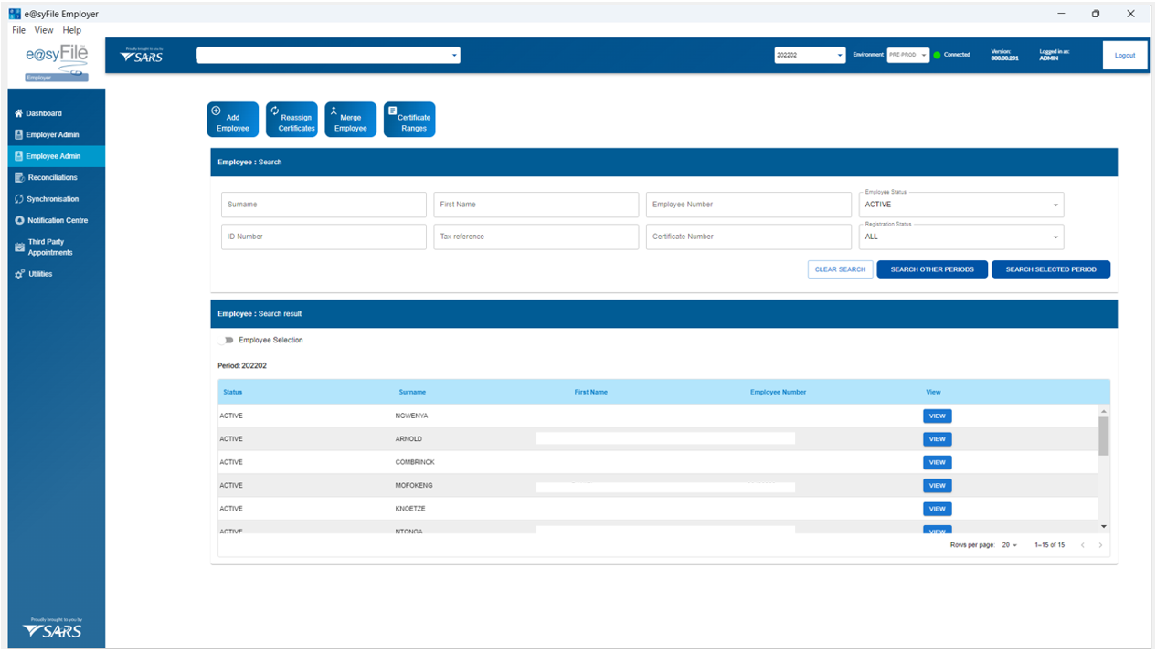Image resolution: width=1156 pixels, height=653 pixels.
Task: Open the Help menu
Action: [x=71, y=30]
